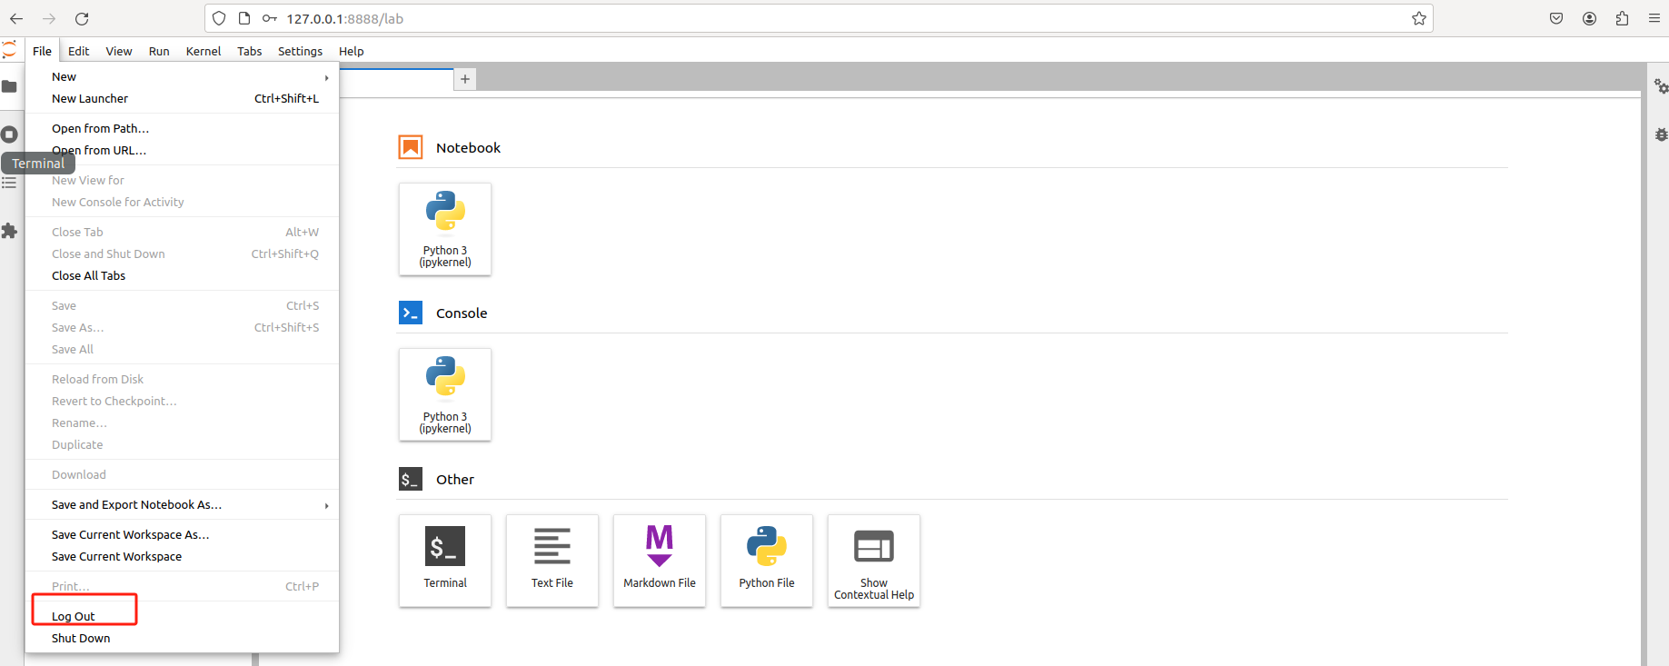
Task: Launch a Python 3 console from the Console section
Action: pyautogui.click(x=445, y=395)
